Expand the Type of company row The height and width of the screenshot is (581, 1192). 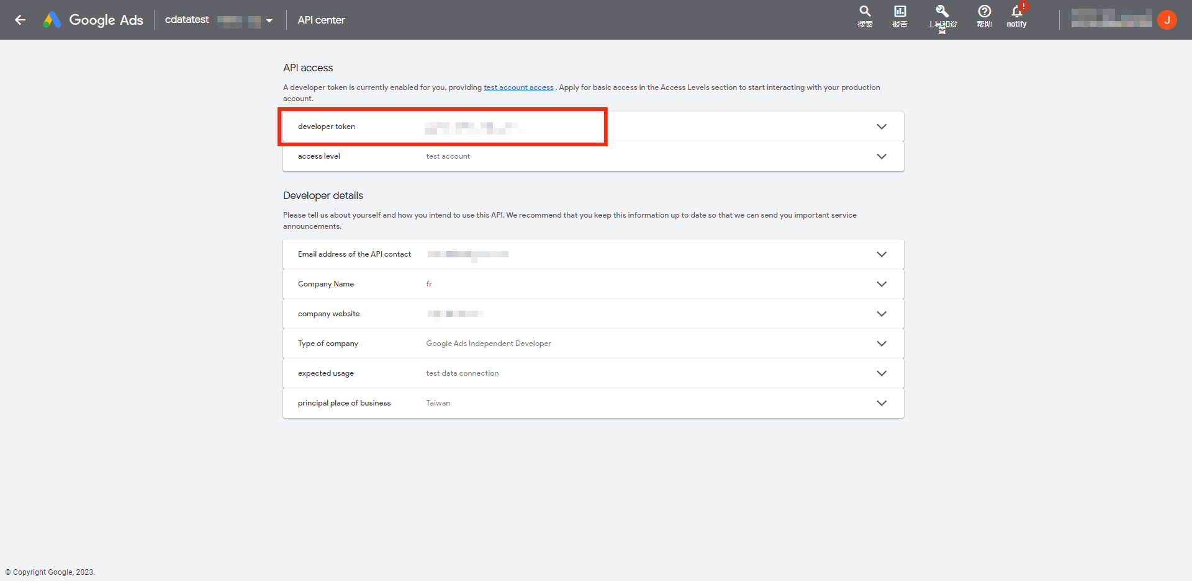tap(882, 343)
